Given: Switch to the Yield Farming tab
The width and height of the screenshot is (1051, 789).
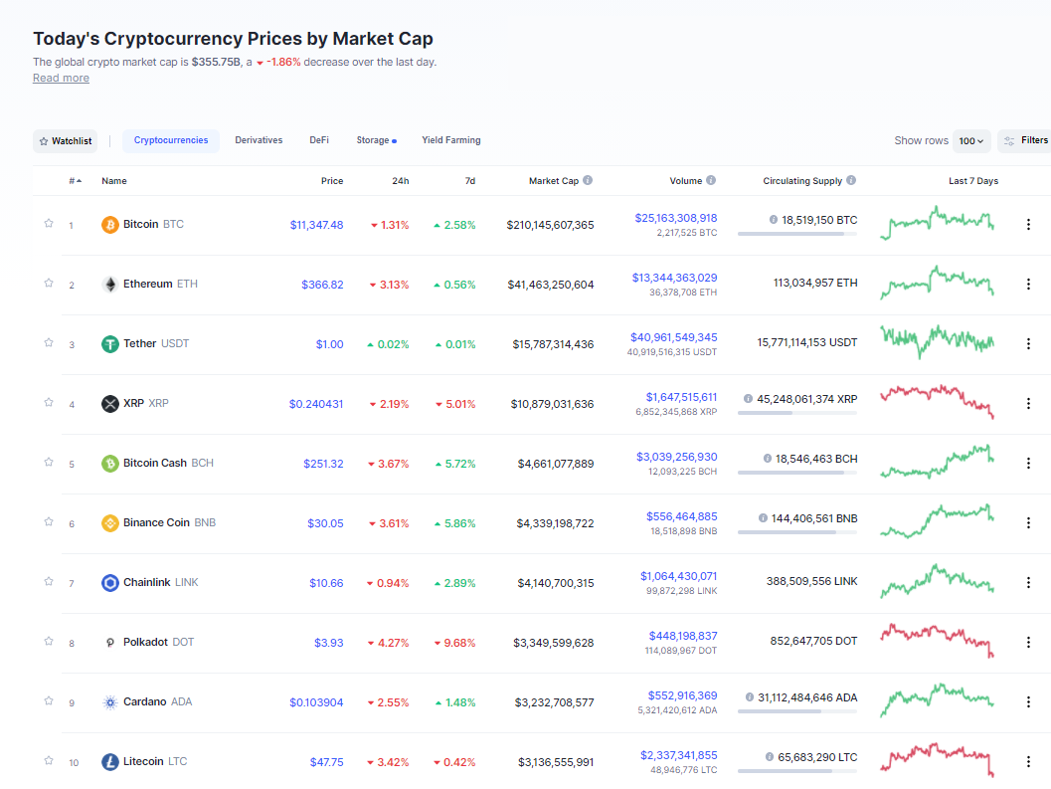Looking at the screenshot, I should pos(451,141).
